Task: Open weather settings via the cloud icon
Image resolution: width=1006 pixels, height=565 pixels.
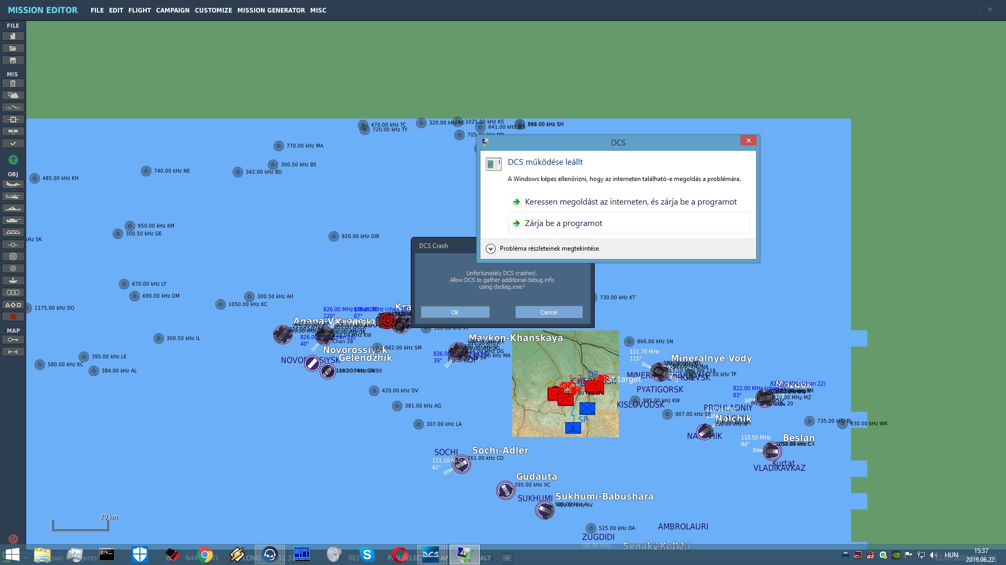Action: click(13, 95)
